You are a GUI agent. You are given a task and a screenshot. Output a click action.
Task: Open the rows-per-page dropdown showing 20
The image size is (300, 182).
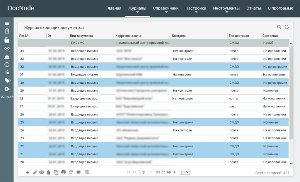(x=185, y=172)
